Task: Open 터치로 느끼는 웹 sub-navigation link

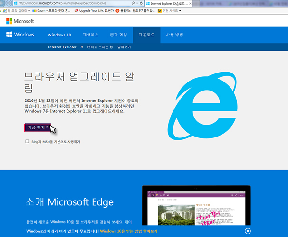Action: click(x=100, y=47)
